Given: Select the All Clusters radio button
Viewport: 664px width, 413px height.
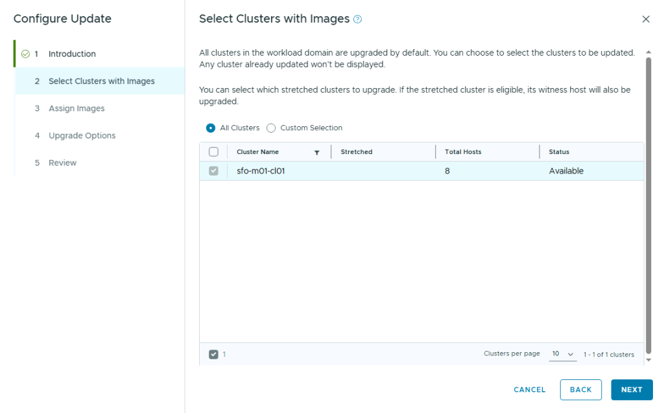Looking at the screenshot, I should tap(211, 128).
